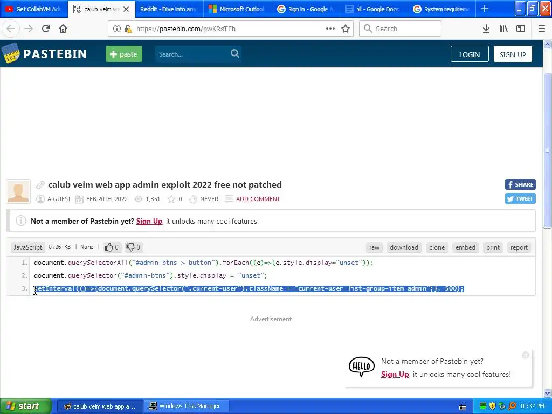Image resolution: width=552 pixels, height=414 pixels.
Task: Click the JavaScript syntax label
Action: pos(28,247)
